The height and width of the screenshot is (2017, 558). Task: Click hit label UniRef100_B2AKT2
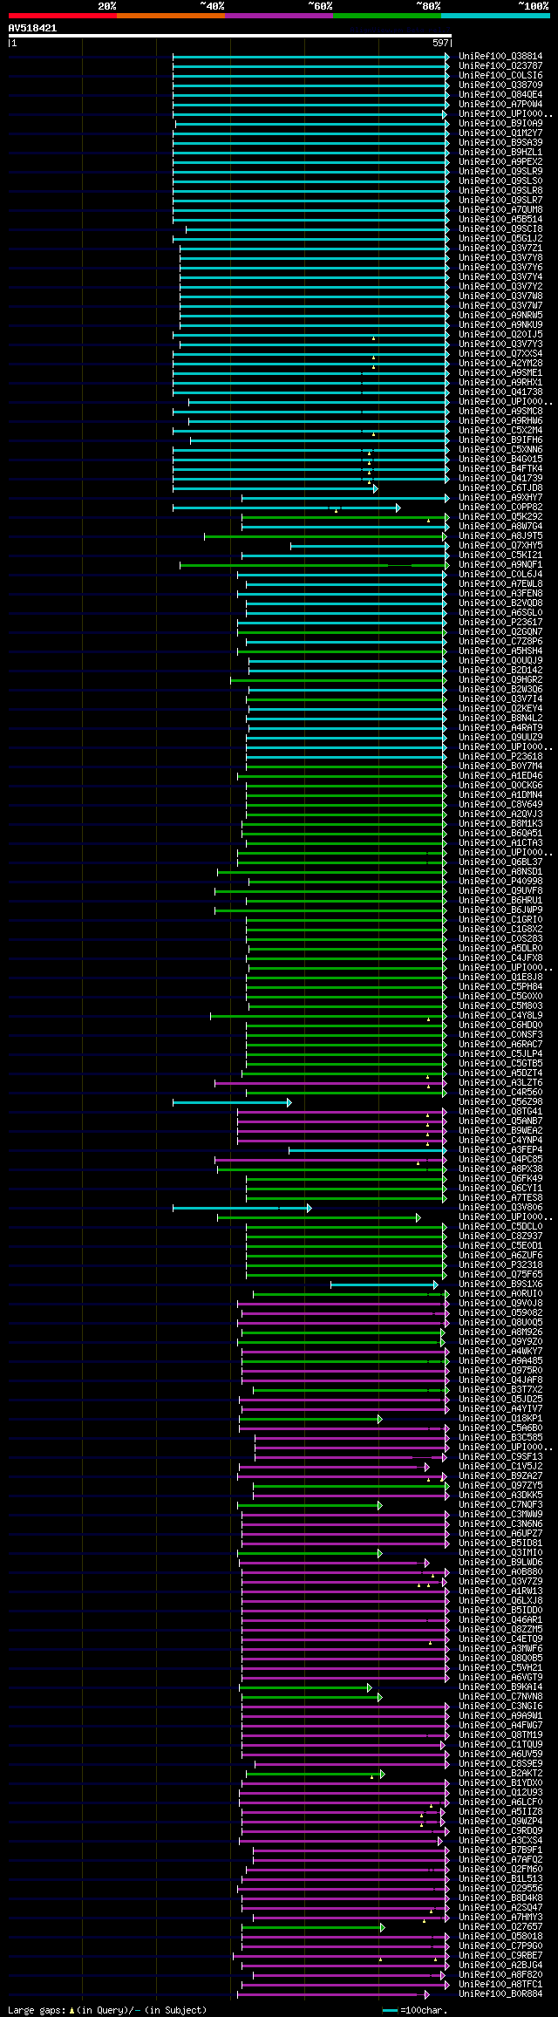click(x=500, y=1774)
